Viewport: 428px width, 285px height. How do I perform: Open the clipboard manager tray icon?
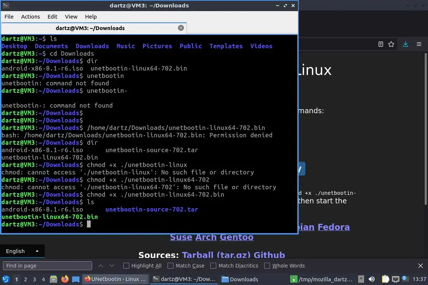tap(385, 279)
